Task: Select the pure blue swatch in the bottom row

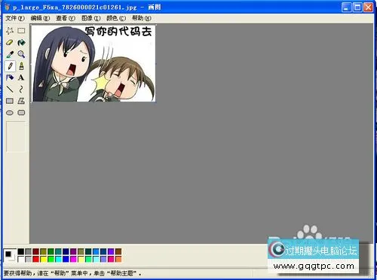Action: [x=66, y=259]
